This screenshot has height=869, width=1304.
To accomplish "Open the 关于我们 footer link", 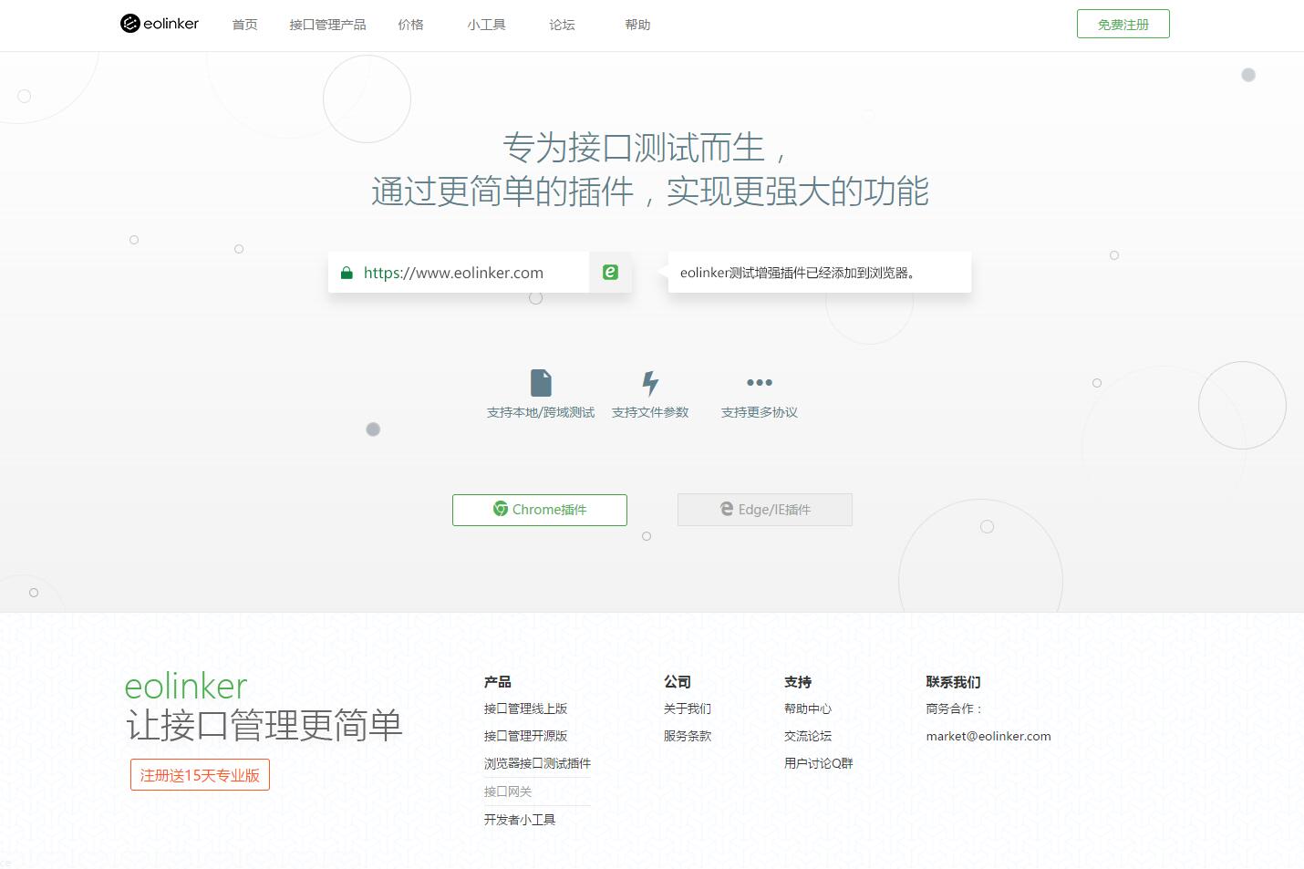I will click(687, 709).
